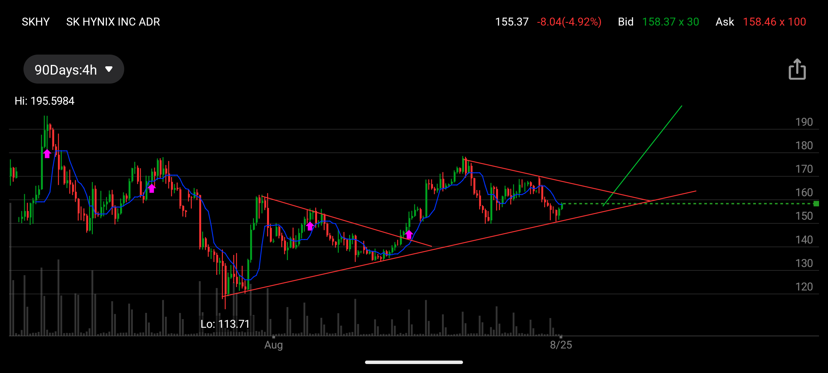Tap the SK HYNIX INC ADR name

(x=113, y=22)
